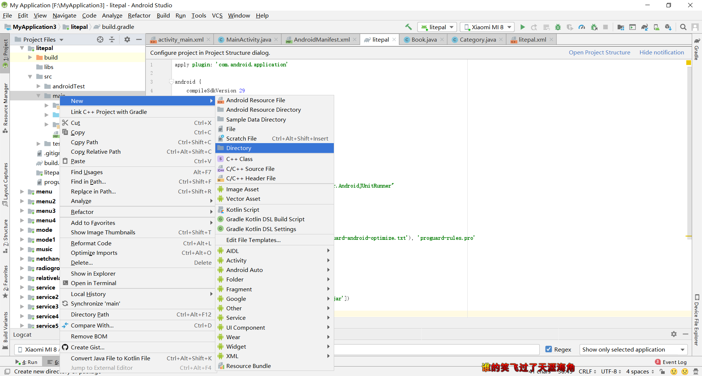Click the sad smiley feedback icon
702x376 pixels.
tap(685, 372)
